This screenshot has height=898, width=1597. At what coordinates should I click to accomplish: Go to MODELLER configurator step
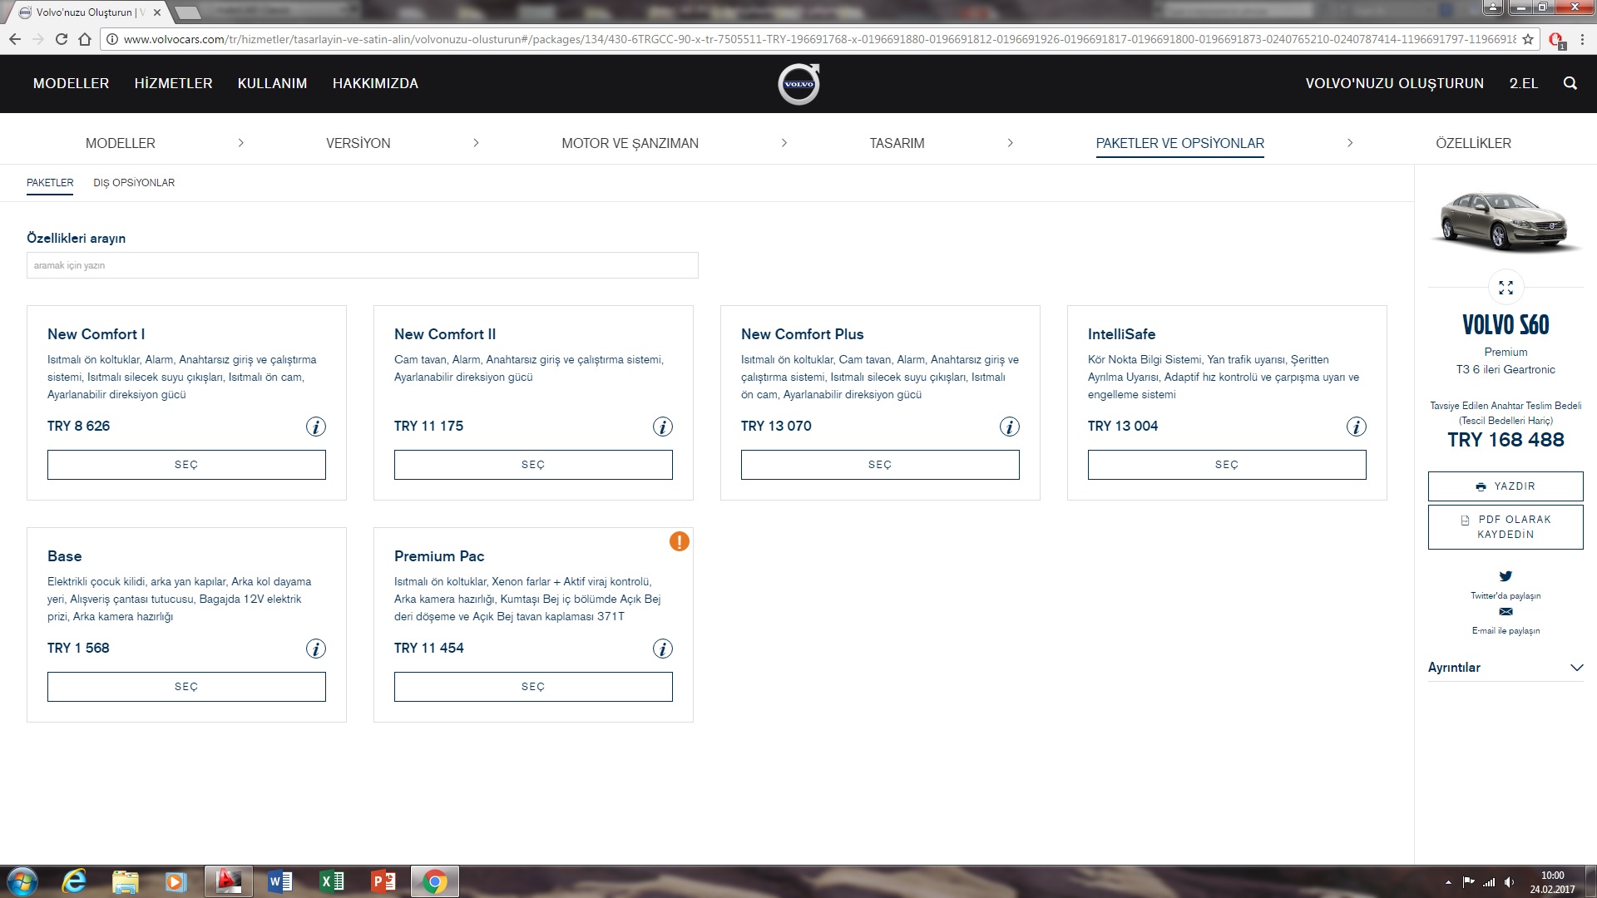121,143
